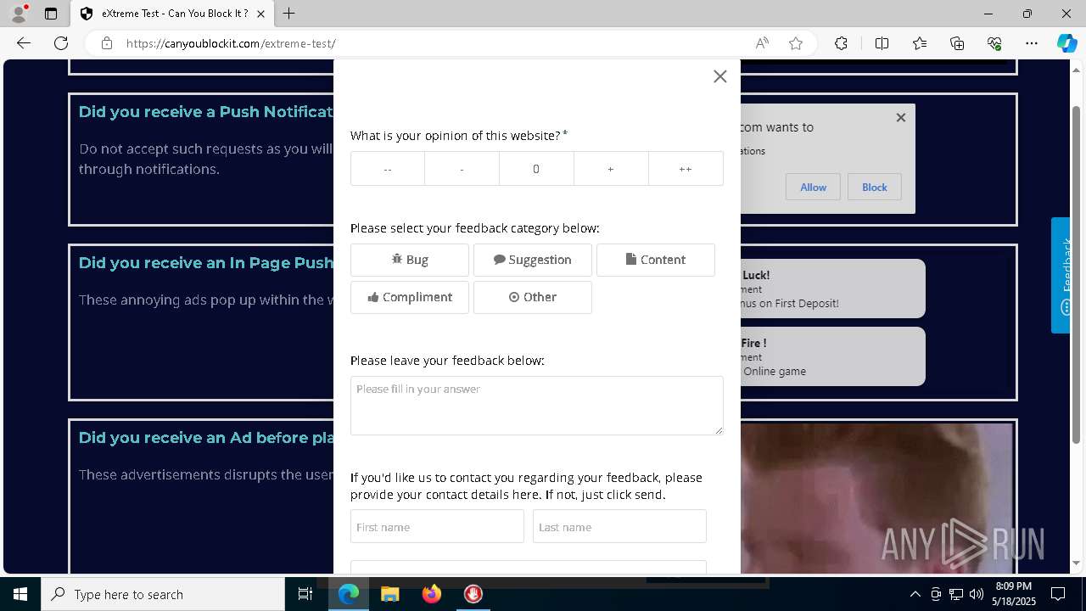Choose the Suggestion feedback category

[x=533, y=260]
